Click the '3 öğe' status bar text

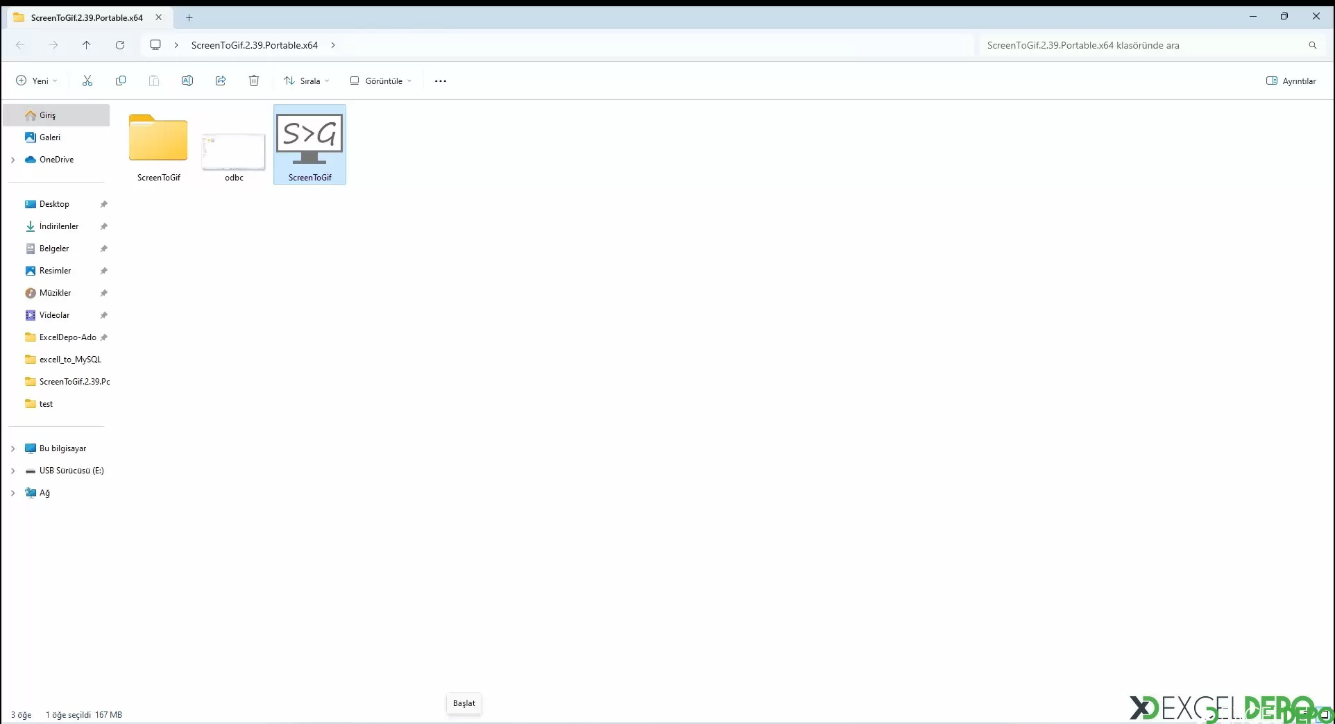(22, 715)
